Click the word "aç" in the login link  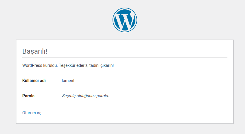(x=39, y=113)
